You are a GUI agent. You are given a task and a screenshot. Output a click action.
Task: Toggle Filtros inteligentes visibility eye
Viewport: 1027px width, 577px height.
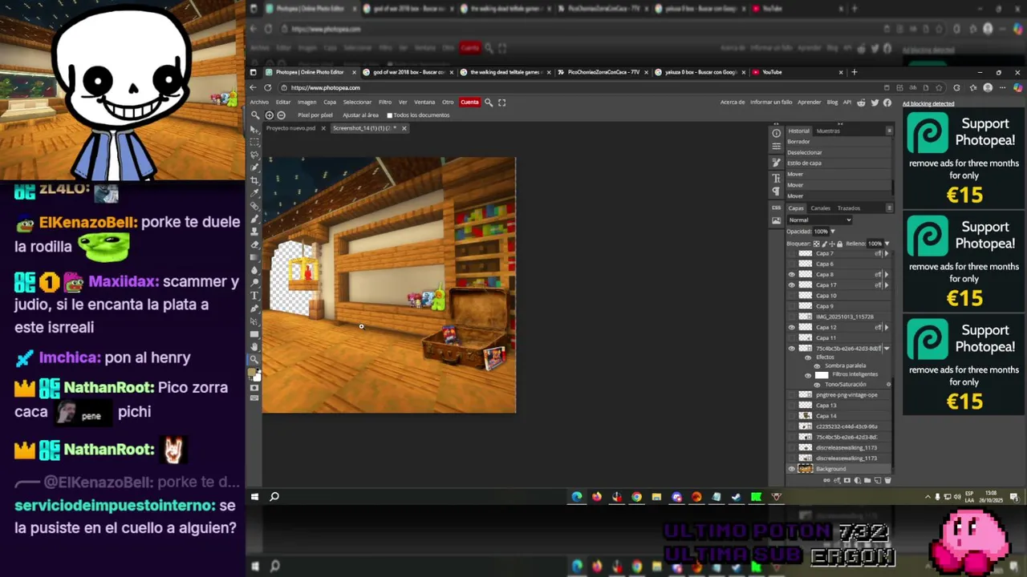(808, 375)
